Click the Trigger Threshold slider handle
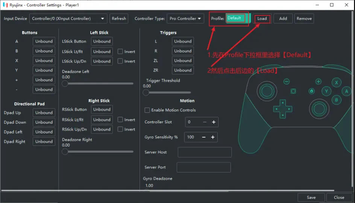Viewport: 355px width, 203px height. point(146,92)
